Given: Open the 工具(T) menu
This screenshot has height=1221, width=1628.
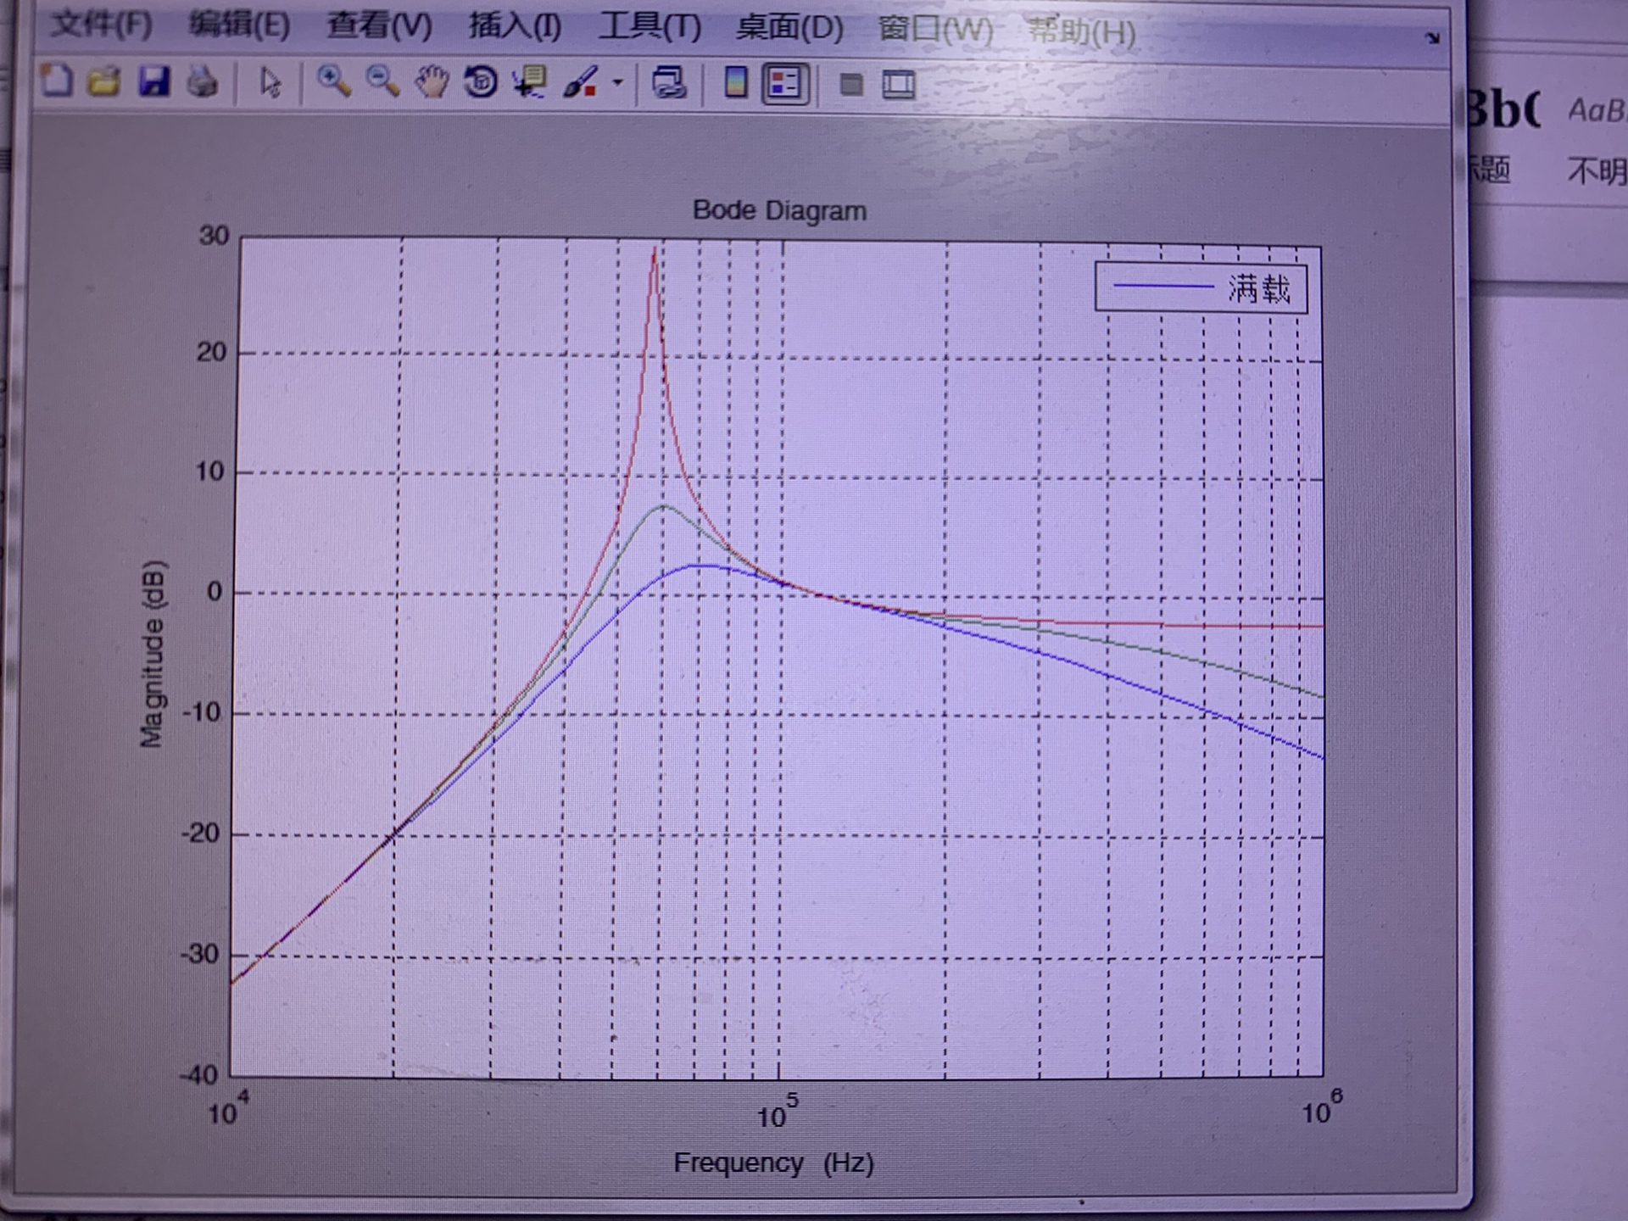Looking at the screenshot, I should (650, 27).
